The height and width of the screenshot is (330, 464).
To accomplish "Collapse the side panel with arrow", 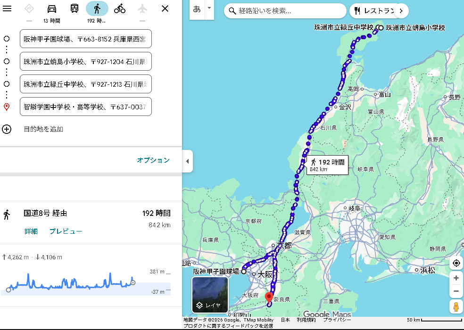I will point(187,161).
